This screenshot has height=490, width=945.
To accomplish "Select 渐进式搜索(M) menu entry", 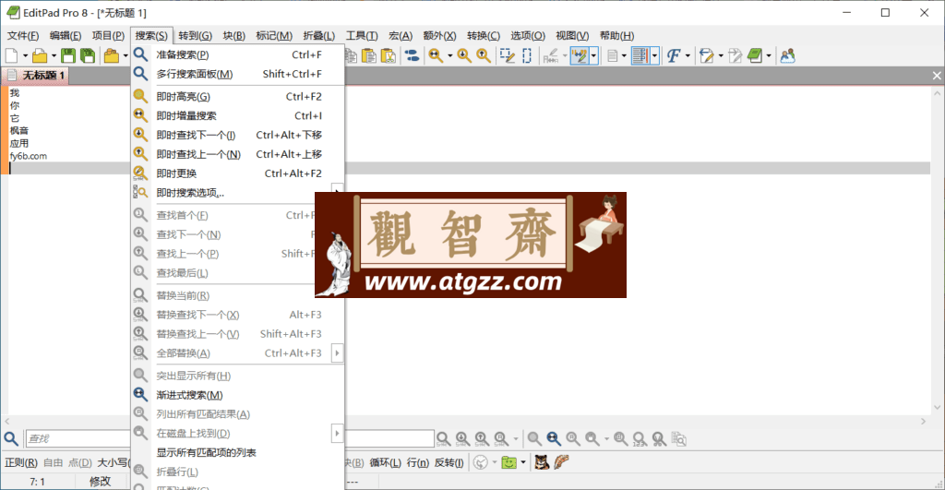I will (x=237, y=395).
